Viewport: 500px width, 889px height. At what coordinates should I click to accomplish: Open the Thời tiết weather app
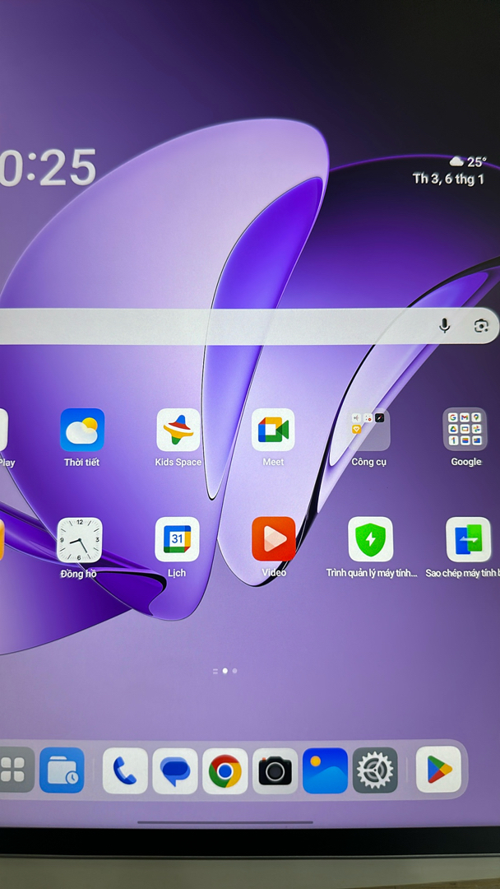[82, 431]
